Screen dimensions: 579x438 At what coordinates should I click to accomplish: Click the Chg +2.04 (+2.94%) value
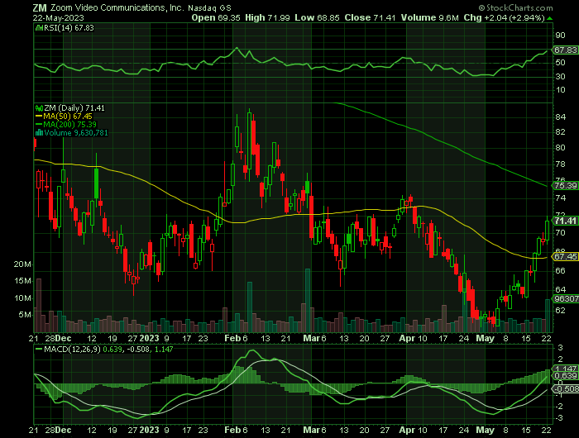tap(504, 17)
